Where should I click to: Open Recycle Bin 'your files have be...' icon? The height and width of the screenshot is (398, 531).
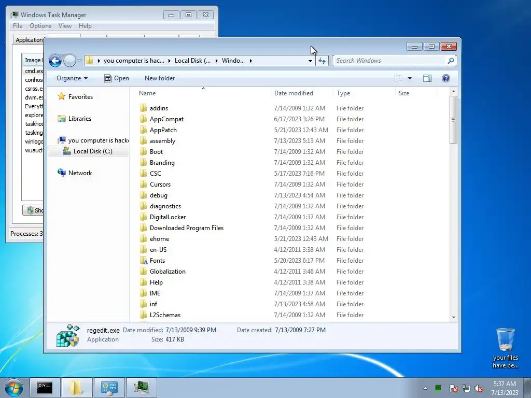(x=505, y=348)
